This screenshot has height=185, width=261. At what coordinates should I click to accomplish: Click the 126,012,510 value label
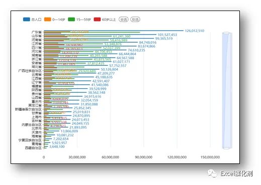pos(195,31)
